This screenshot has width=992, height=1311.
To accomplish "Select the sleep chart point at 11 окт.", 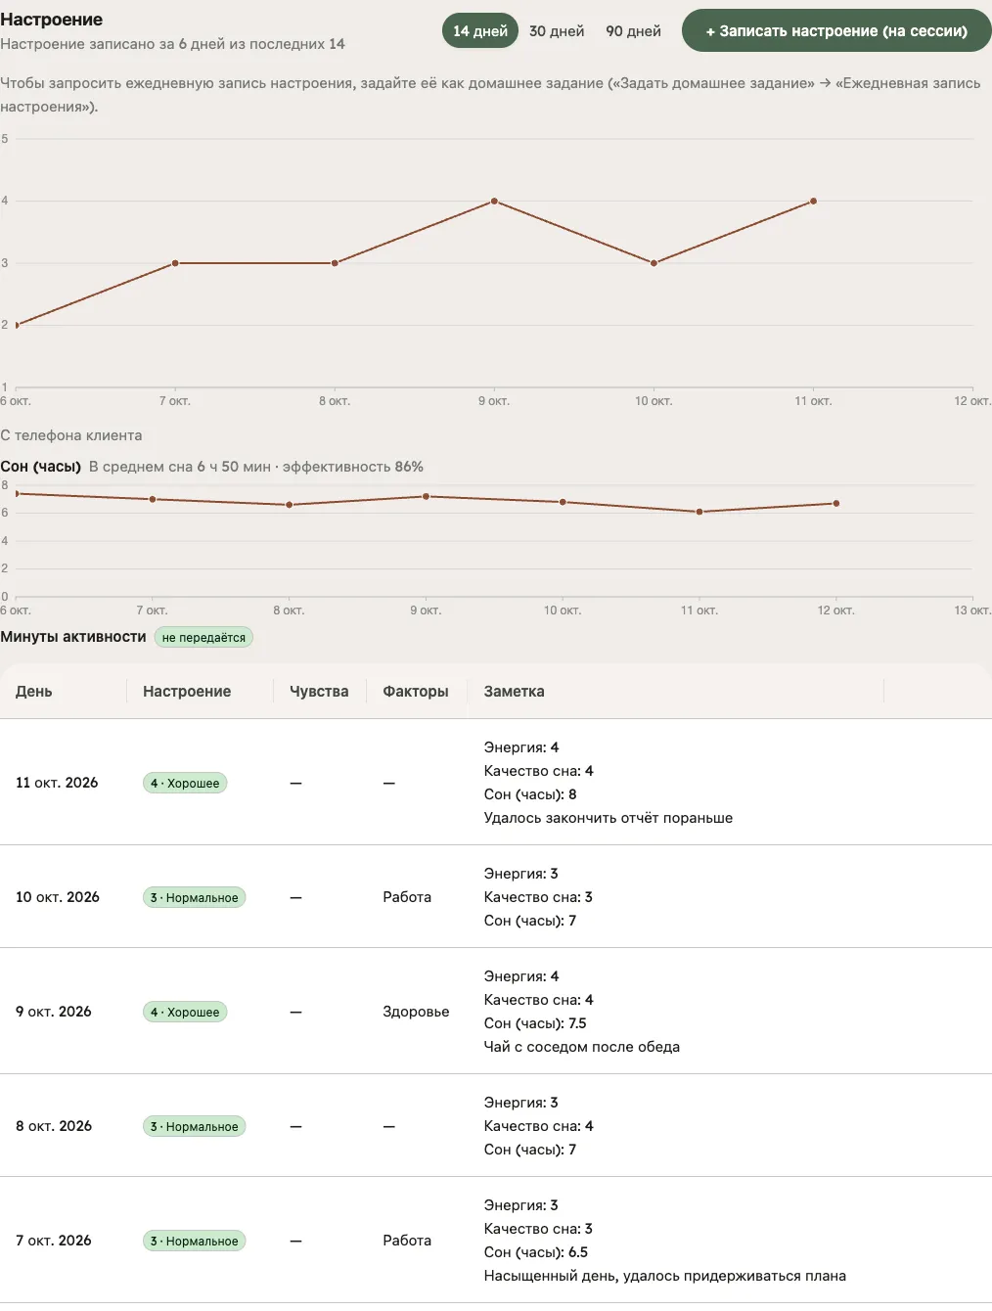I will pyautogui.click(x=699, y=512).
